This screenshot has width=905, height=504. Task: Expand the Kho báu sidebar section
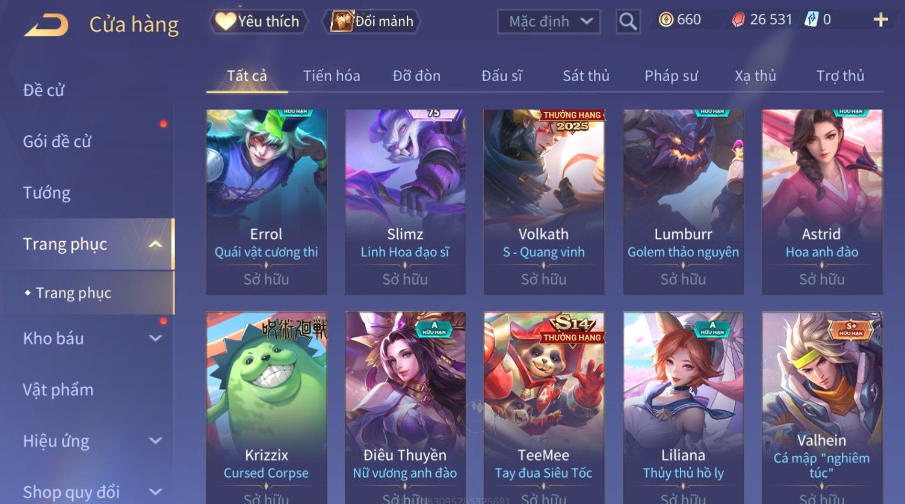pyautogui.click(x=155, y=339)
